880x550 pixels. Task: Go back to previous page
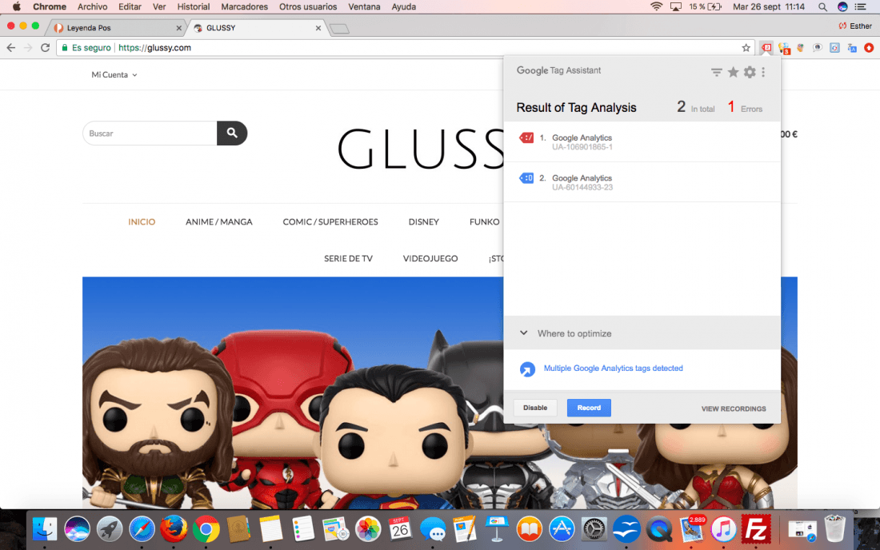(11, 48)
